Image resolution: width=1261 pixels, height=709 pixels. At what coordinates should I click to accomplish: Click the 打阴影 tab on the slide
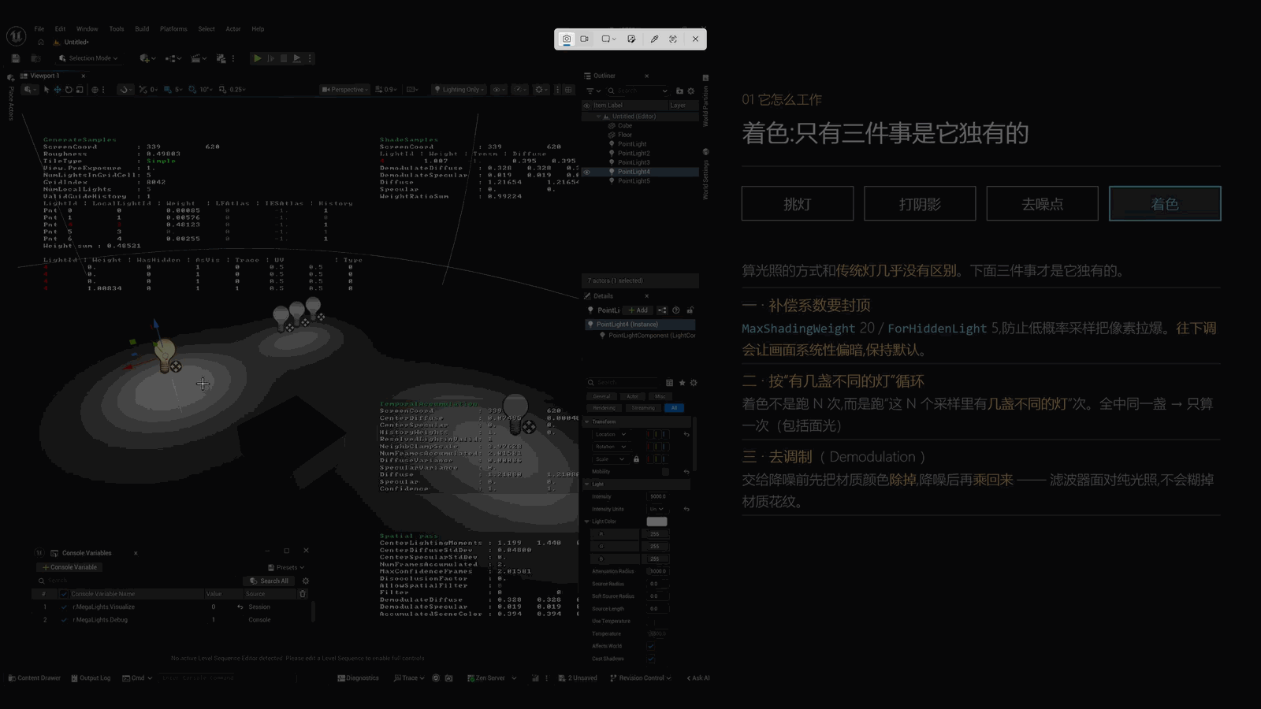(920, 204)
